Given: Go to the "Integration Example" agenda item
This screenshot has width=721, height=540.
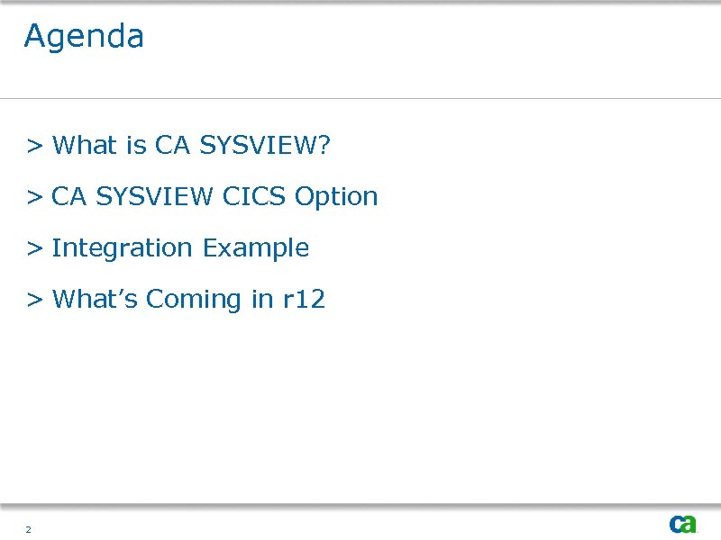Looking at the screenshot, I should [x=180, y=248].
